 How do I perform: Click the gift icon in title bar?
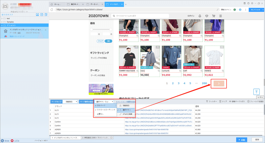[x=244, y=3]
